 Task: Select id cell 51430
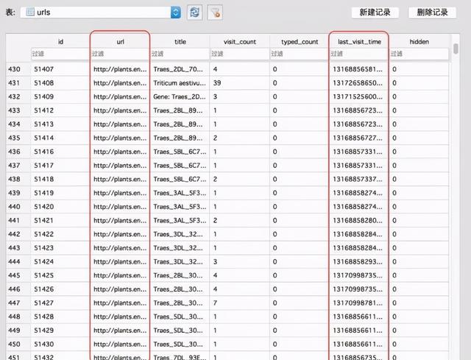tap(60, 345)
